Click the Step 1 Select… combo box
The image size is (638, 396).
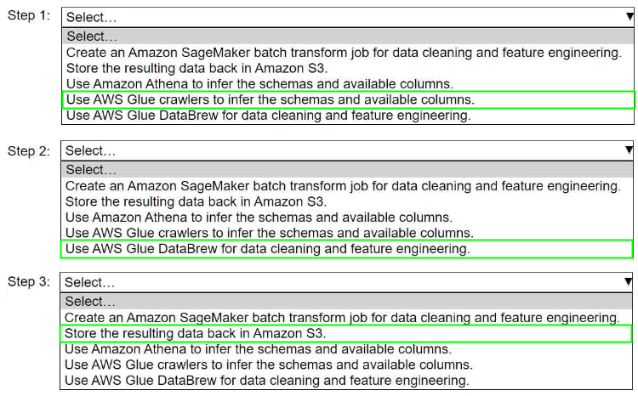pyautogui.click(x=340, y=17)
